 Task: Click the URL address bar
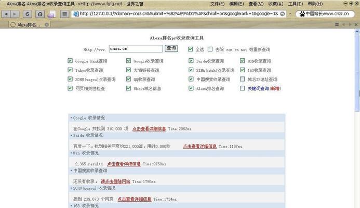178,14
